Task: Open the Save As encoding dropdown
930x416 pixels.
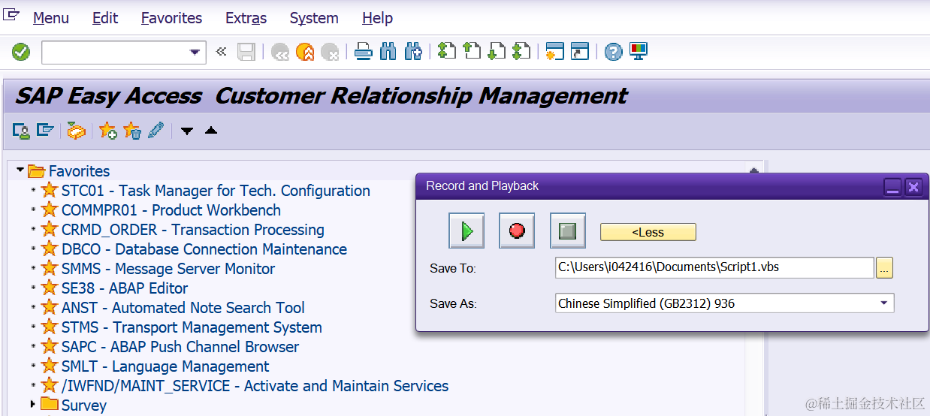Action: coord(883,303)
